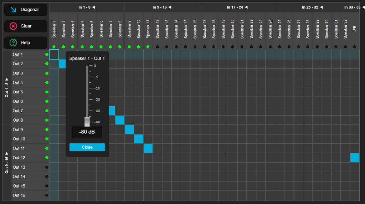Open the Help page

pyautogui.click(x=26, y=42)
